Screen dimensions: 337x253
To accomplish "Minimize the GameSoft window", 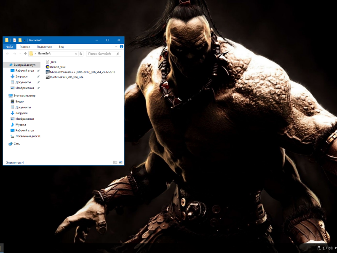I will click(97, 40).
